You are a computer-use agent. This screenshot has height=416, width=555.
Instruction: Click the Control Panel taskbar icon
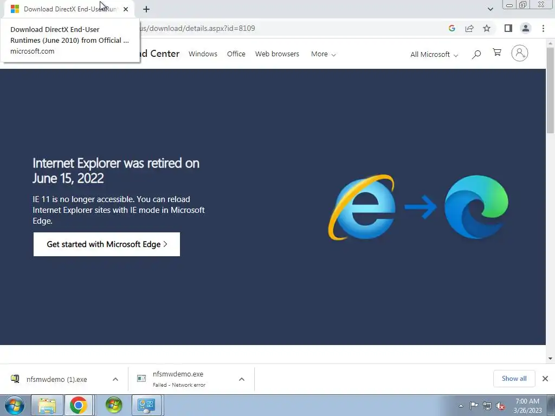[x=146, y=405]
